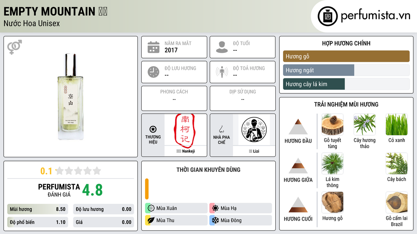The width and height of the screenshot is (417, 234).
Task: Select the Hương ngát accord bar
Action: (x=346, y=70)
